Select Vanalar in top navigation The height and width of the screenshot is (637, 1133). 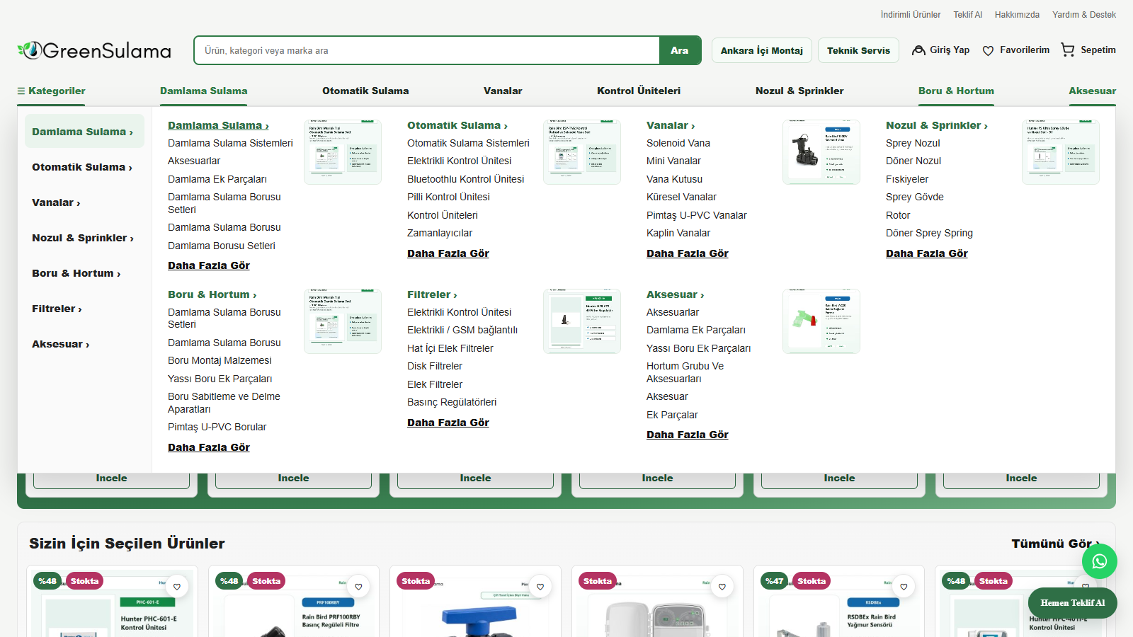(503, 91)
